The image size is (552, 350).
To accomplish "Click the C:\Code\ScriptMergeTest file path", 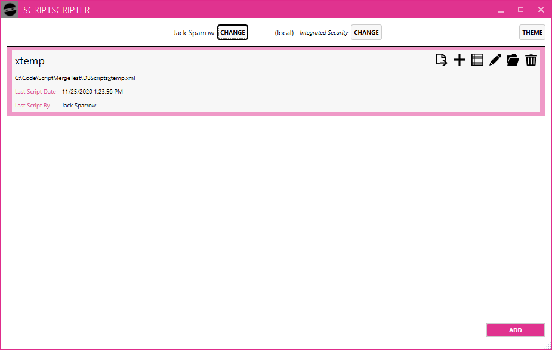I will (x=75, y=78).
